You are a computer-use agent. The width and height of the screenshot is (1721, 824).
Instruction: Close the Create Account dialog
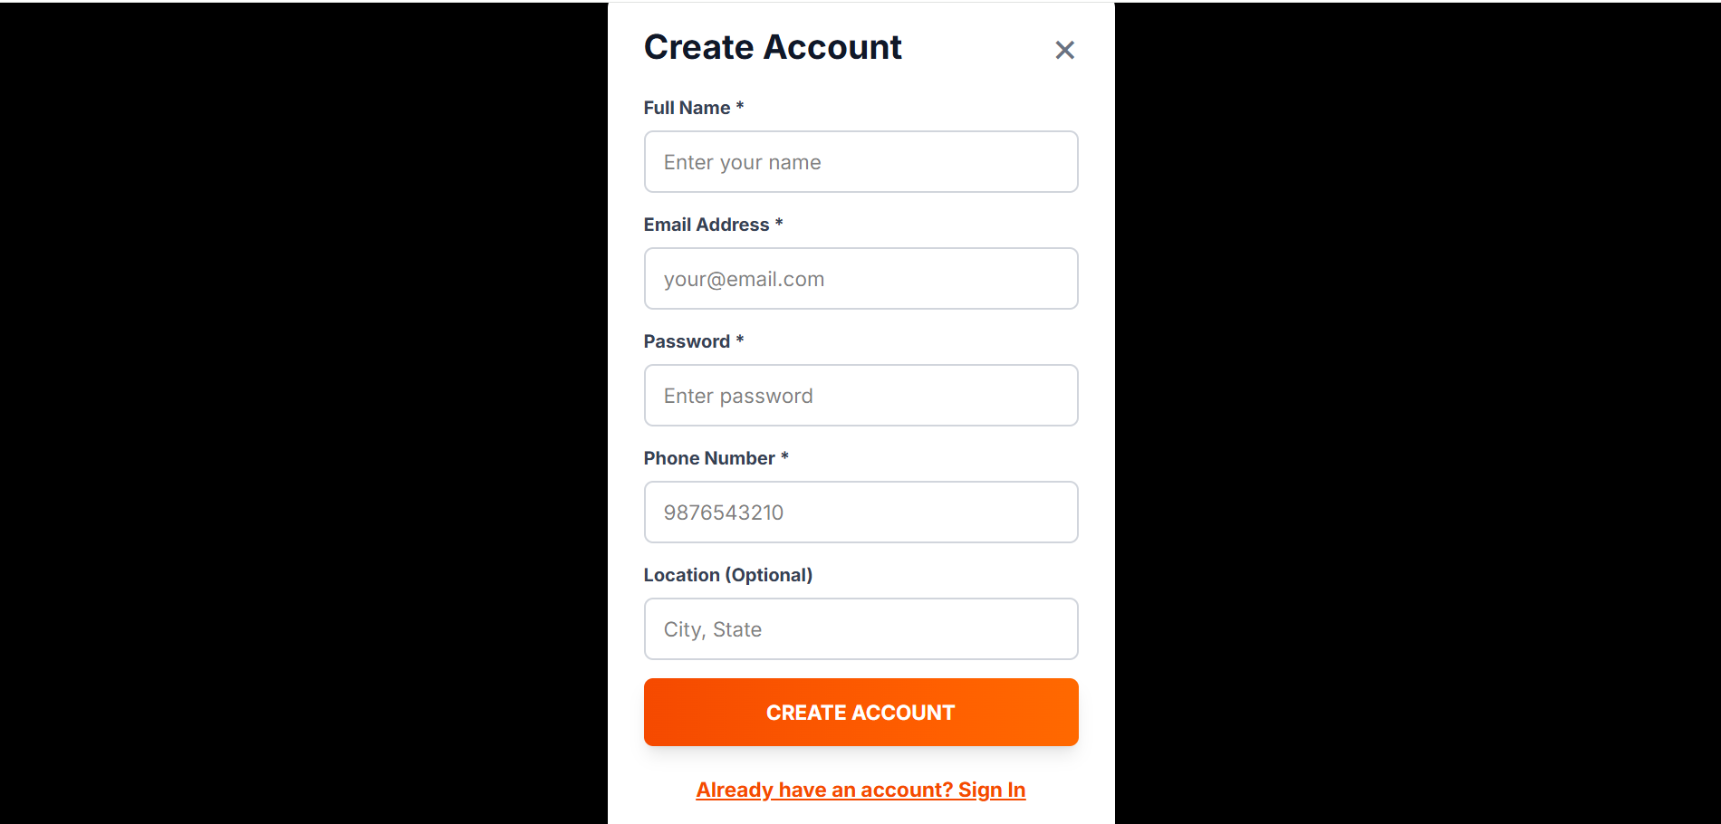1064,50
